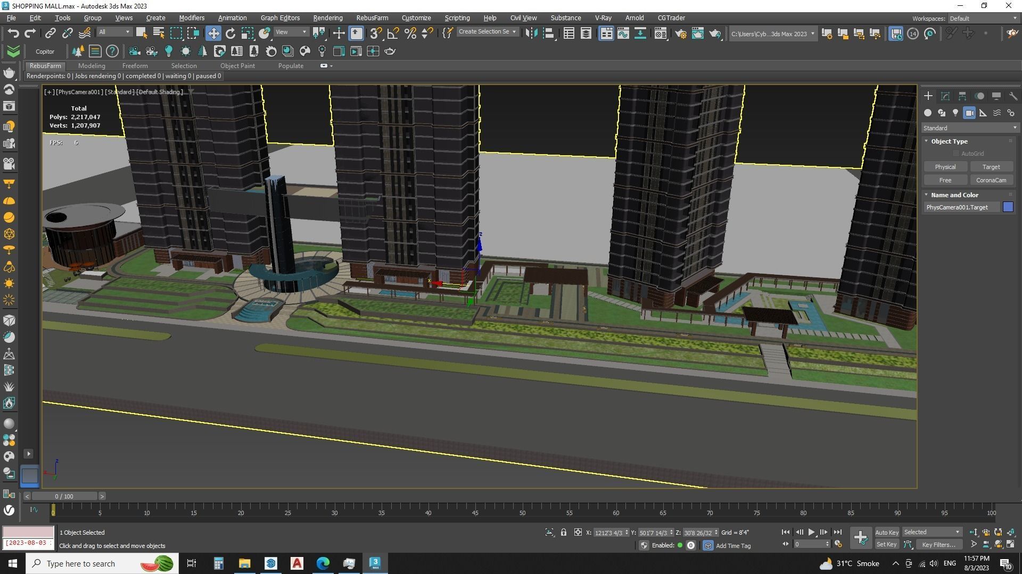
Task: Open the selection filter All dropdown
Action: pyautogui.click(x=114, y=32)
